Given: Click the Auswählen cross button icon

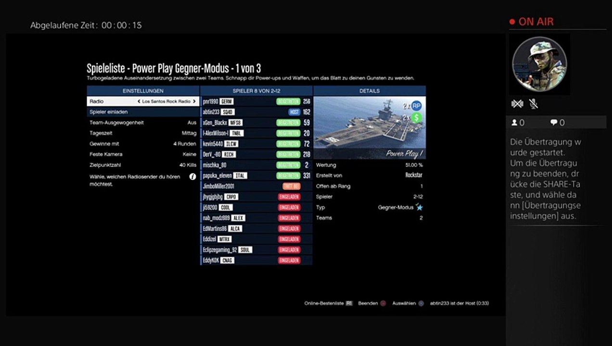Looking at the screenshot, I should tap(421, 303).
